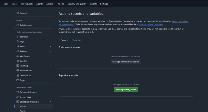The width and height of the screenshot is (208, 112).
Task: Open Webhooks settings label
Action: click(25, 56)
